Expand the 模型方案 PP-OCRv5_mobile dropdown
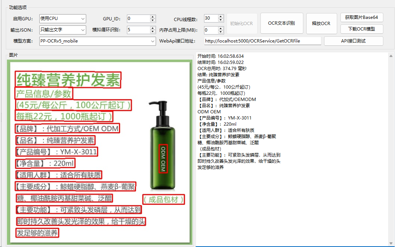Screen dimensions: 395x247 (97, 41)
